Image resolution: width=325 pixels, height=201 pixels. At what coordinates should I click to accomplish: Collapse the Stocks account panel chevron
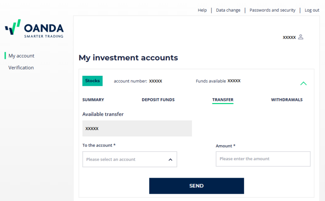point(303,83)
